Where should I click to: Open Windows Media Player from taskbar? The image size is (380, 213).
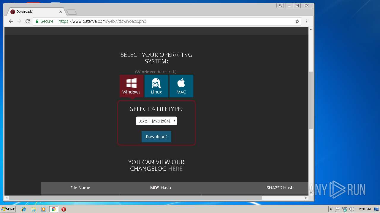44,209
